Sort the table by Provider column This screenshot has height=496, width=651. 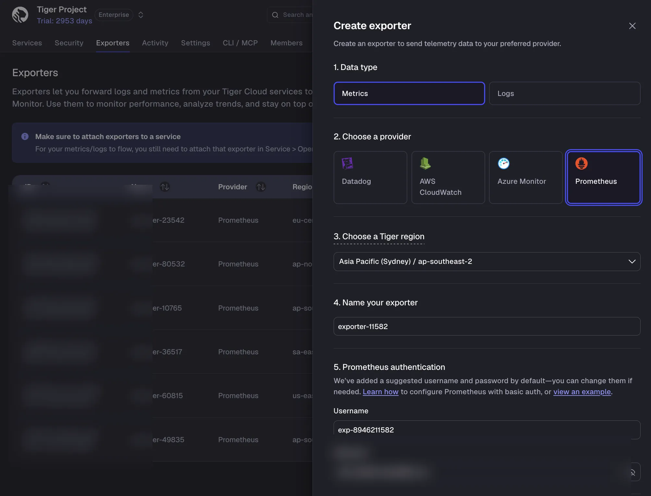261,187
